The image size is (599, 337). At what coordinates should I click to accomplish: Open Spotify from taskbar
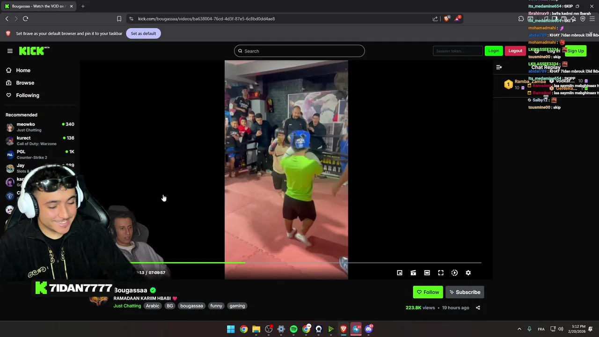click(293, 329)
